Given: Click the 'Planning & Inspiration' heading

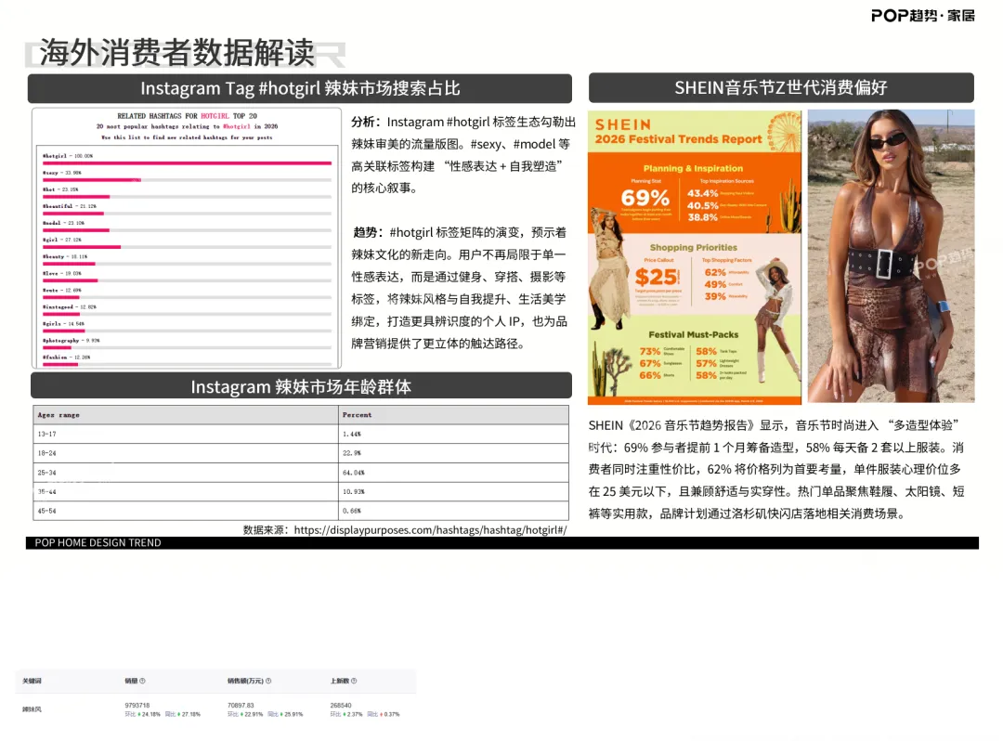Looking at the screenshot, I should (693, 168).
